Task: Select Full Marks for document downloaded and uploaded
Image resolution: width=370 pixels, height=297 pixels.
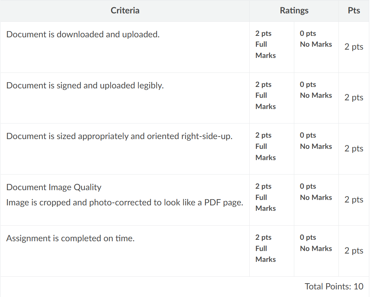Action: pyautogui.click(x=271, y=45)
